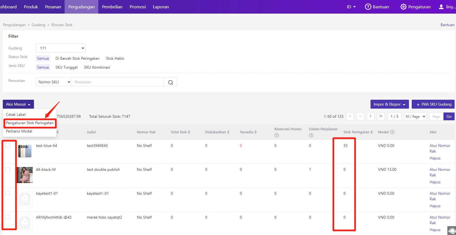Open the 50 / Page size dropdown
This screenshot has width=456, height=235.
pos(415,116)
